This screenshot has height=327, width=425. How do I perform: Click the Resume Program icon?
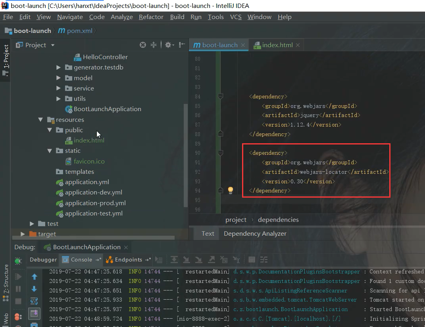point(18,277)
